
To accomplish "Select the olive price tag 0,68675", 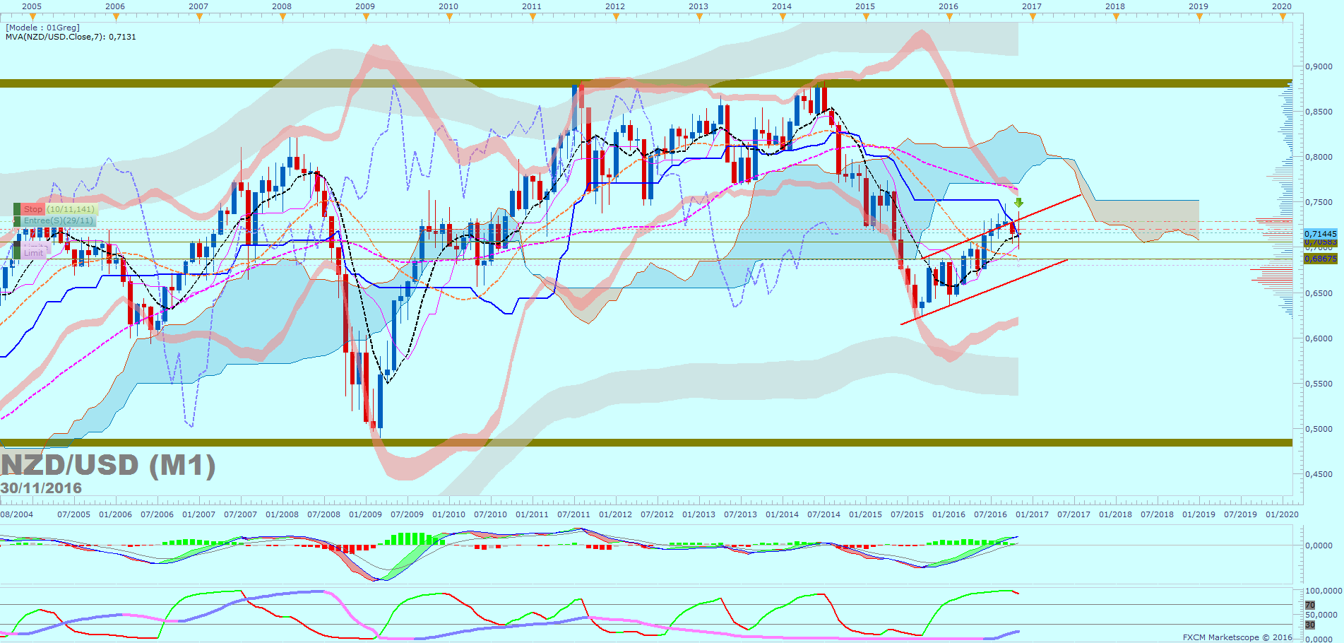I will coord(1320,259).
